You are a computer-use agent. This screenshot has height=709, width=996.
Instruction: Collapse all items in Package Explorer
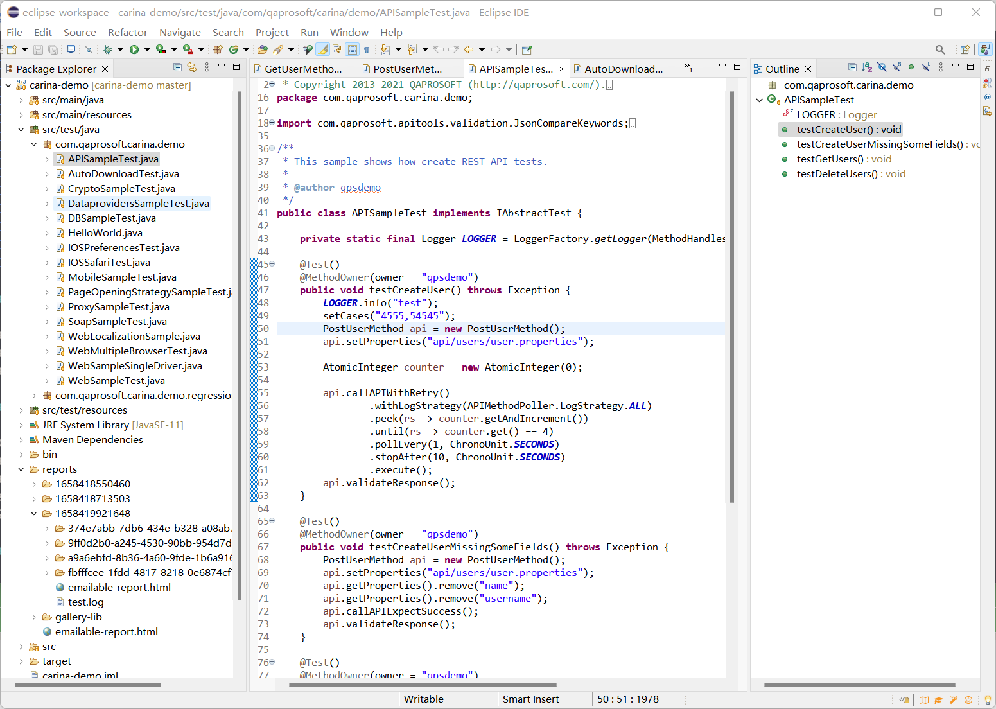point(178,67)
